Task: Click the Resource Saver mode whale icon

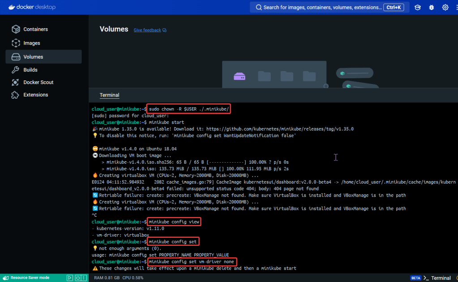Action: 5,278
